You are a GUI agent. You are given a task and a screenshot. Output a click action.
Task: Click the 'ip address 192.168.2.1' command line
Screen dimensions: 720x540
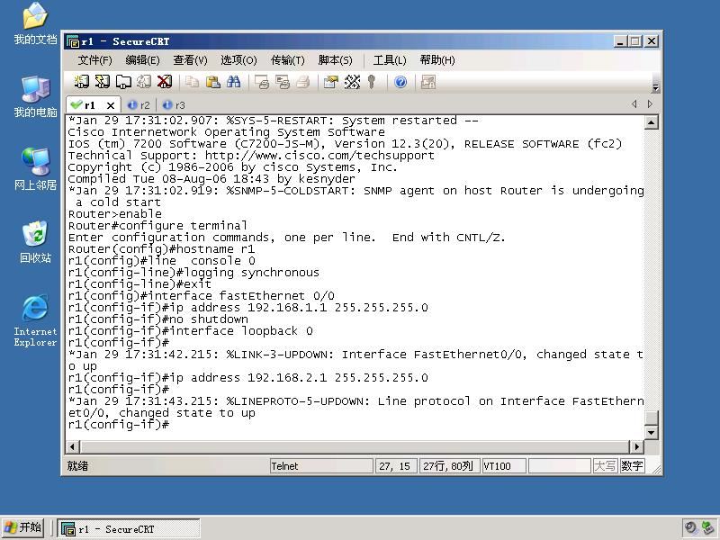pos(248,378)
